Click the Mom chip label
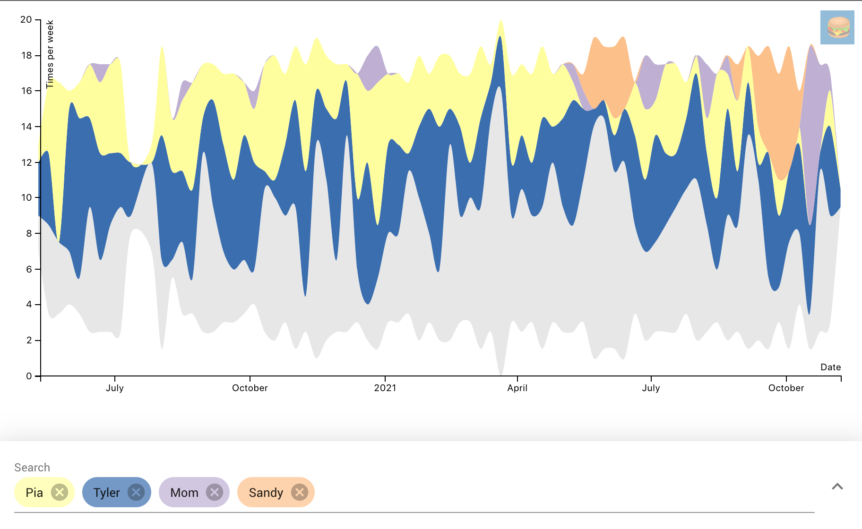Viewport: 862px width, 529px height. pos(184,492)
